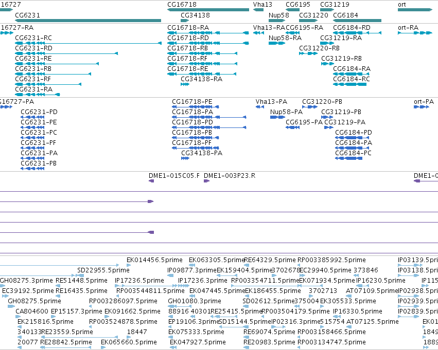Open transcript CG34138-RA
Image resolution: width=438 pixels, height=350 pixels.
[185, 84]
